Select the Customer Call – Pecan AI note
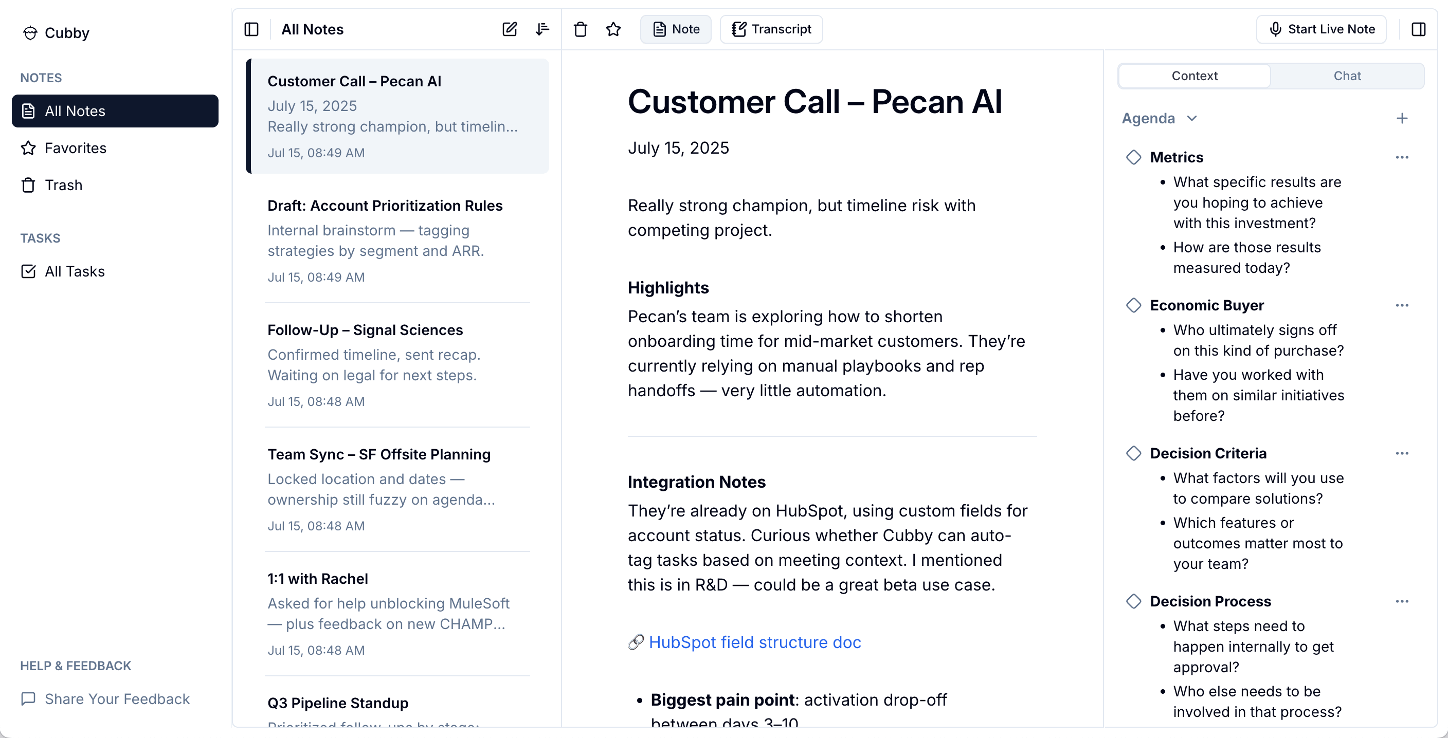 coord(397,116)
